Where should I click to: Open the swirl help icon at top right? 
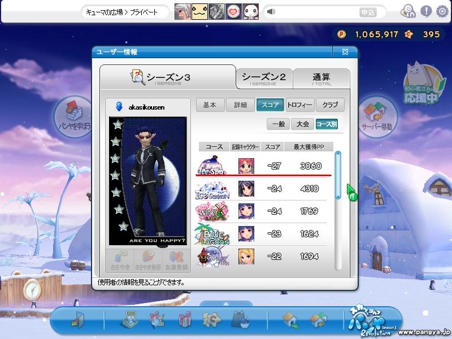(x=408, y=11)
